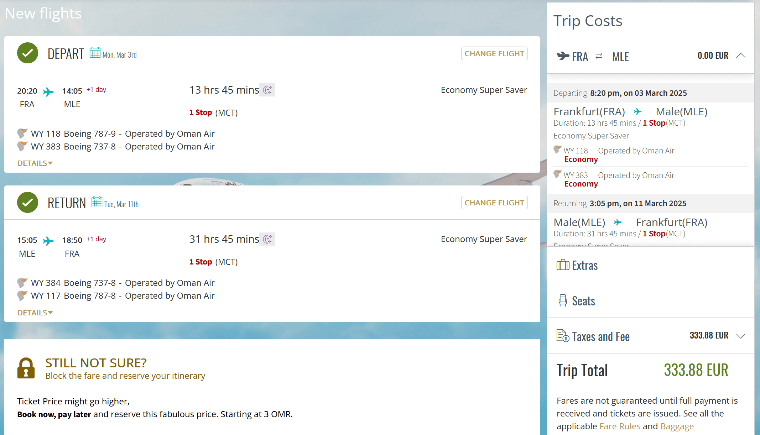Collapse the FRA MLE trip cost section
760x435 pixels.
pos(741,56)
